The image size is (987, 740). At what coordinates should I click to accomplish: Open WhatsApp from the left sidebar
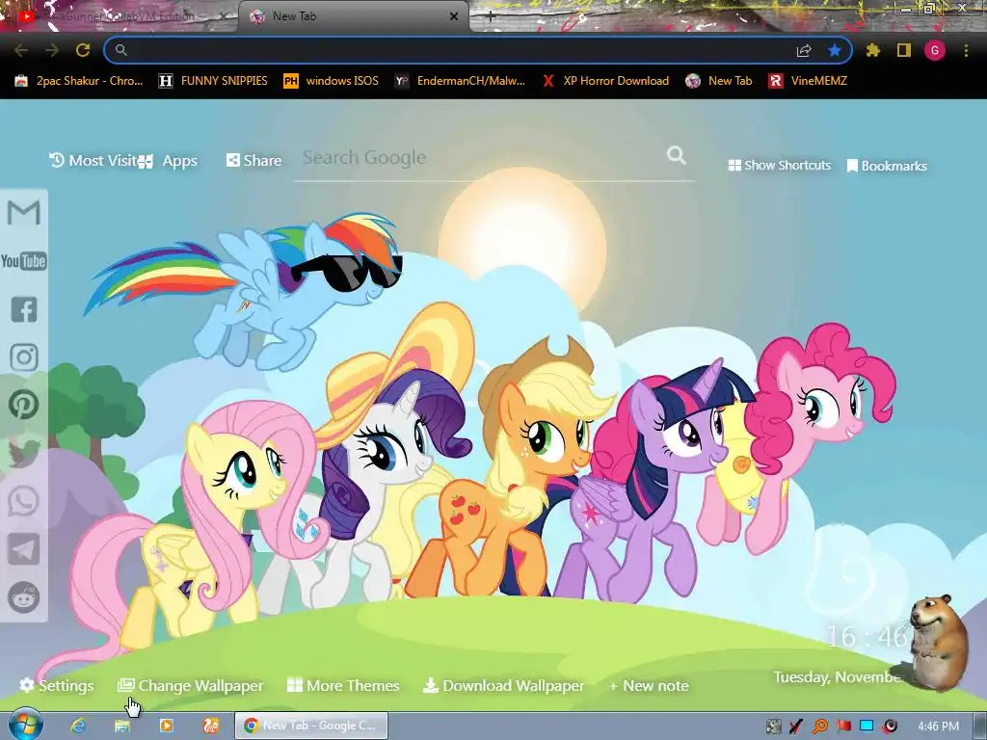pos(24,501)
